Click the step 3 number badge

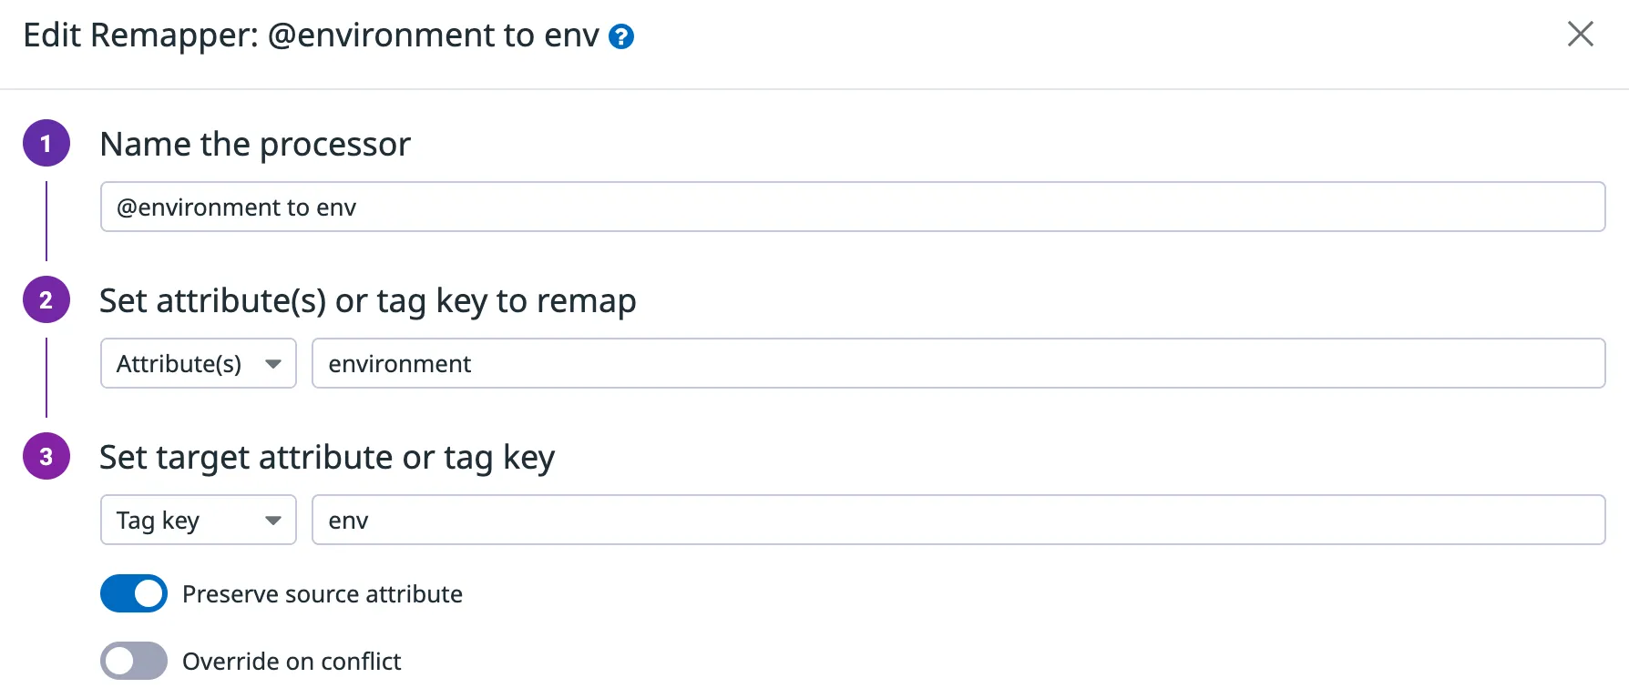click(46, 456)
